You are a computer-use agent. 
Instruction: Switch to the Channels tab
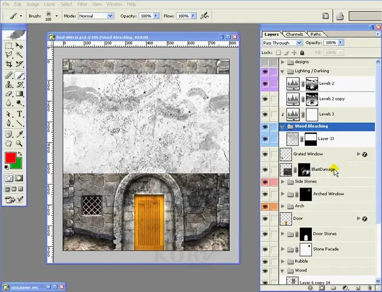click(294, 34)
